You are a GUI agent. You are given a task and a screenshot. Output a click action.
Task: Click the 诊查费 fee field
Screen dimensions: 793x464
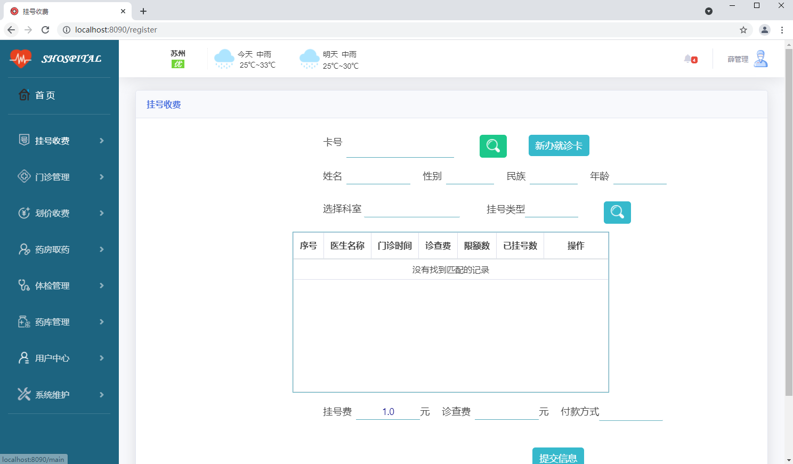coord(507,412)
